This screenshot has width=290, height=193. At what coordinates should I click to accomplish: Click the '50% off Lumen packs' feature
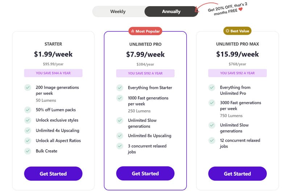pyautogui.click(x=56, y=110)
